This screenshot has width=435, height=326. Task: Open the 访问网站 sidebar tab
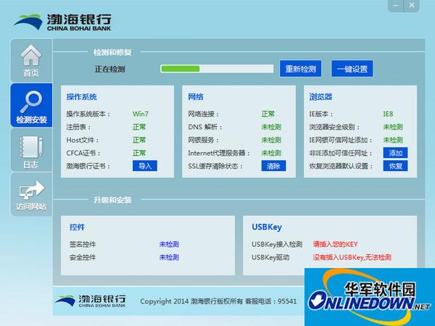[x=31, y=194]
